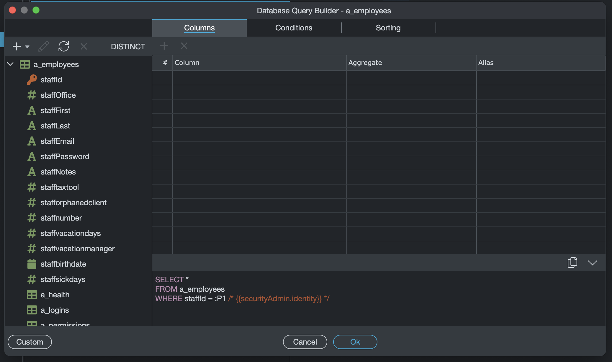Collapse the a_employees table tree
Viewport: 612px width, 362px height.
pos(11,64)
